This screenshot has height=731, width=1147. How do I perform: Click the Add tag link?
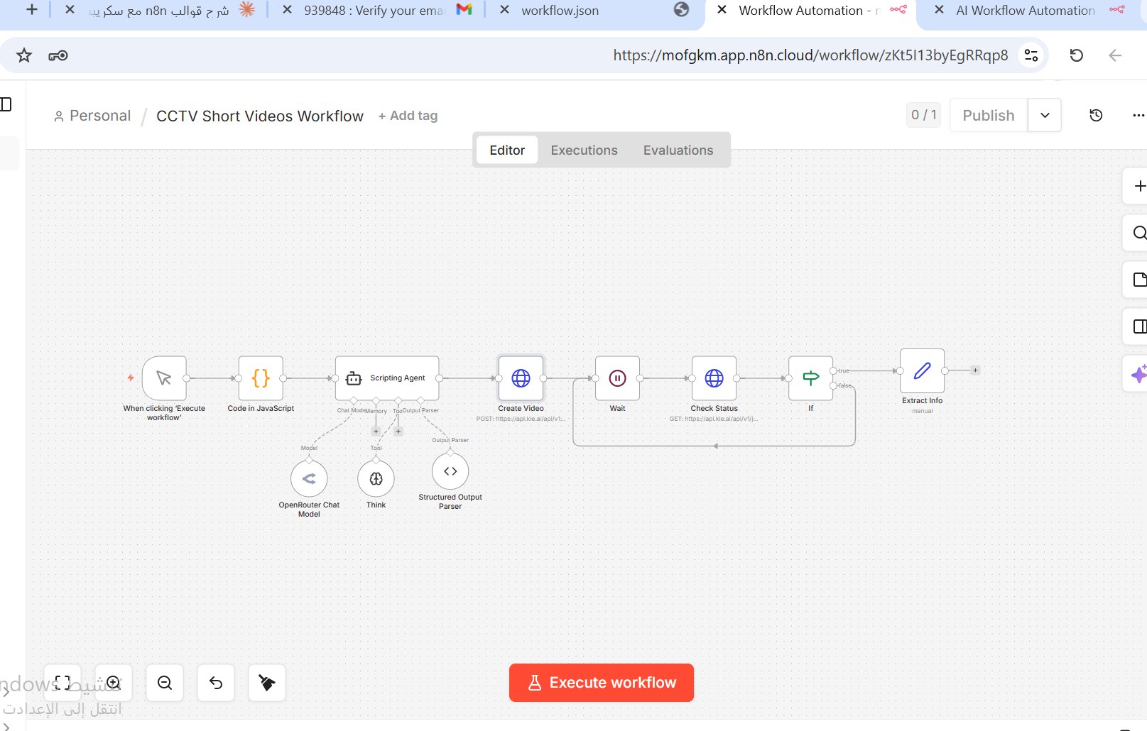pyautogui.click(x=408, y=116)
